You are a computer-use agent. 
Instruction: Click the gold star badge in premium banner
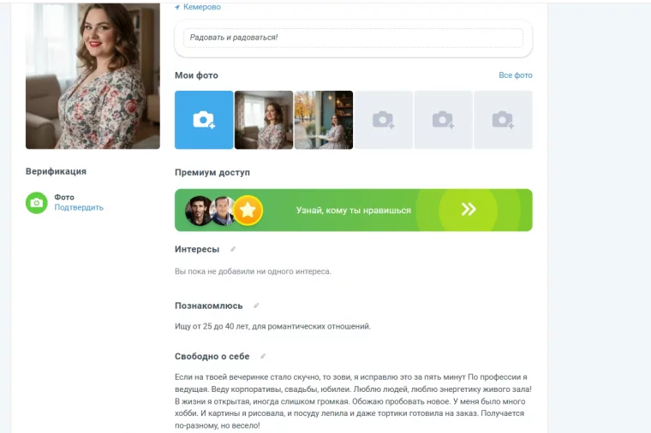248,211
